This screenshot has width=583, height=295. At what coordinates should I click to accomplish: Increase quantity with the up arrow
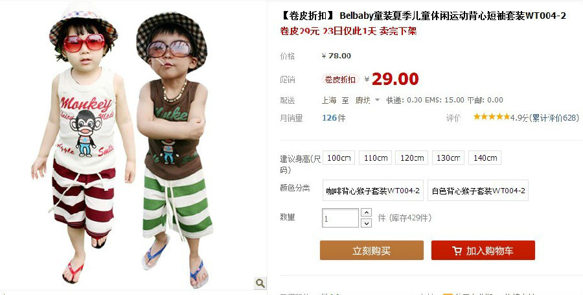[366, 213]
